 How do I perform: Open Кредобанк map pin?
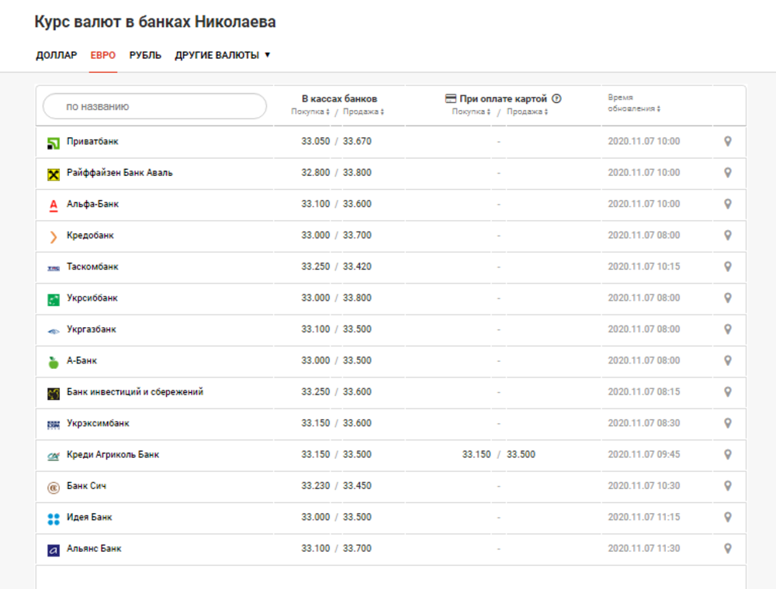pyautogui.click(x=728, y=235)
